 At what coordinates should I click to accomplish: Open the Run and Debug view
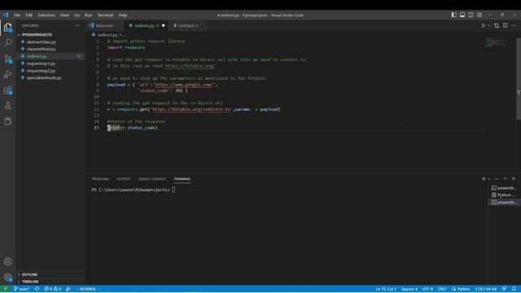point(7,74)
